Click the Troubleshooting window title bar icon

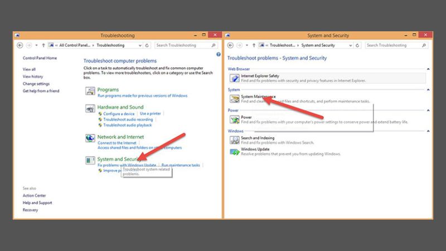[x=17, y=35]
